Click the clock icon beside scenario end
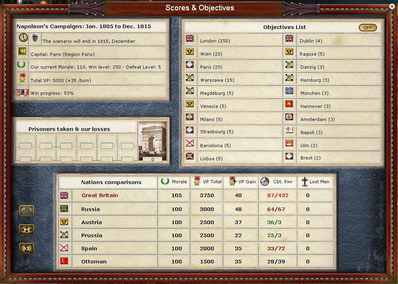 coord(23,38)
